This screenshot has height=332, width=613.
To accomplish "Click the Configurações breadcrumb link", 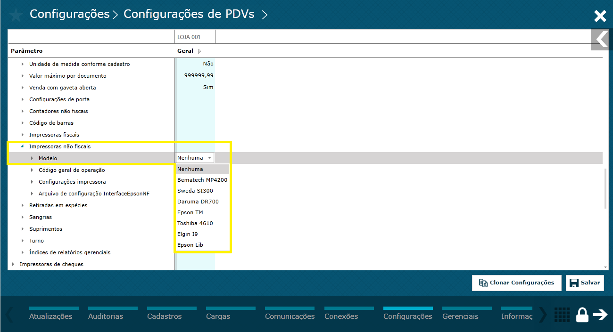I will coord(69,14).
